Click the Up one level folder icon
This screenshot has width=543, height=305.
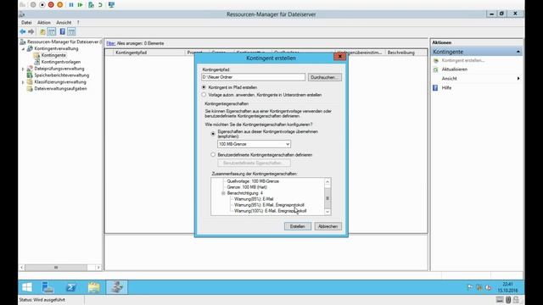point(42,32)
